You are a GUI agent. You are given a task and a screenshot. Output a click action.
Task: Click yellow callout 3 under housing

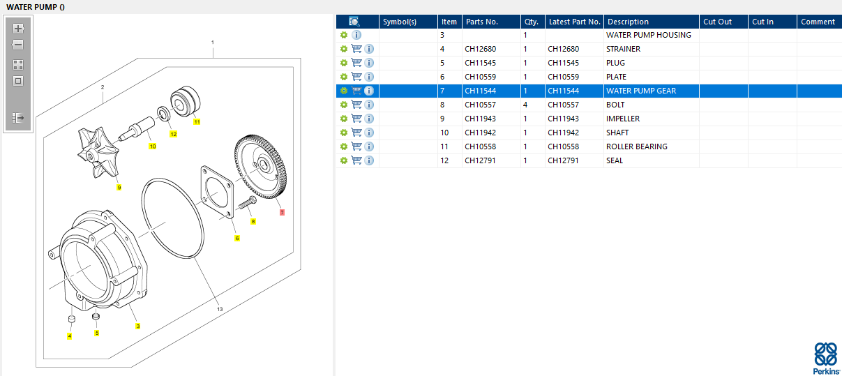click(138, 326)
